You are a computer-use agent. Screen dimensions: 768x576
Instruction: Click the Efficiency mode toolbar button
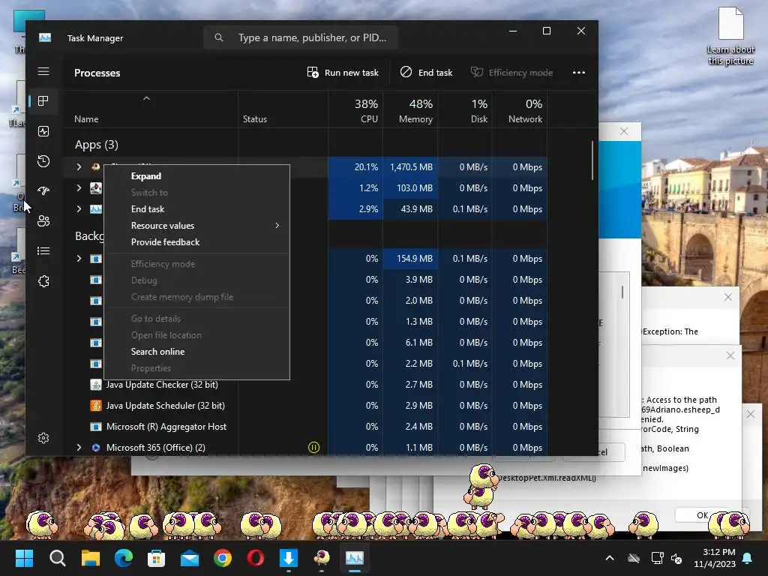click(511, 73)
